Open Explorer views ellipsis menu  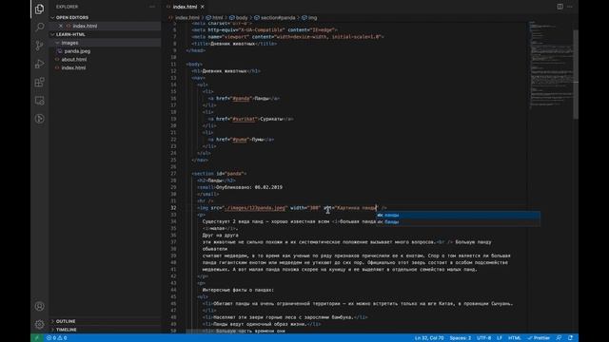pos(152,7)
